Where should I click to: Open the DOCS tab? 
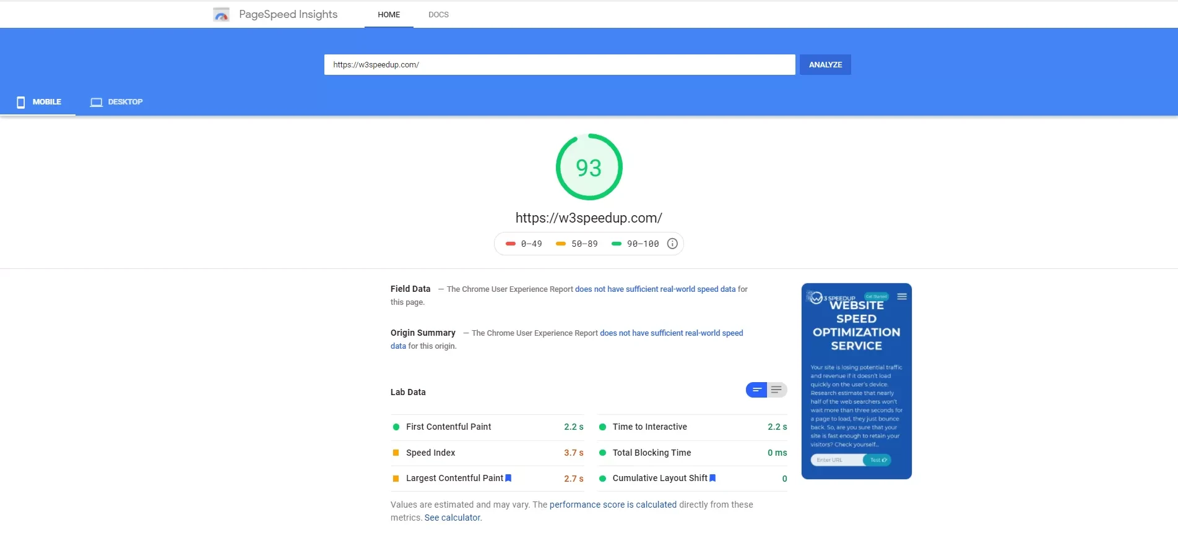pyautogui.click(x=438, y=14)
